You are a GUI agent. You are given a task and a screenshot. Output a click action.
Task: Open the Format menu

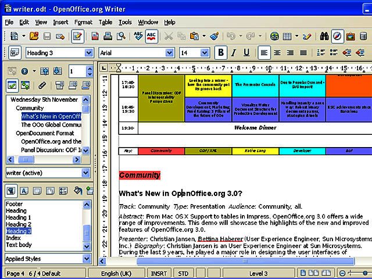click(83, 22)
